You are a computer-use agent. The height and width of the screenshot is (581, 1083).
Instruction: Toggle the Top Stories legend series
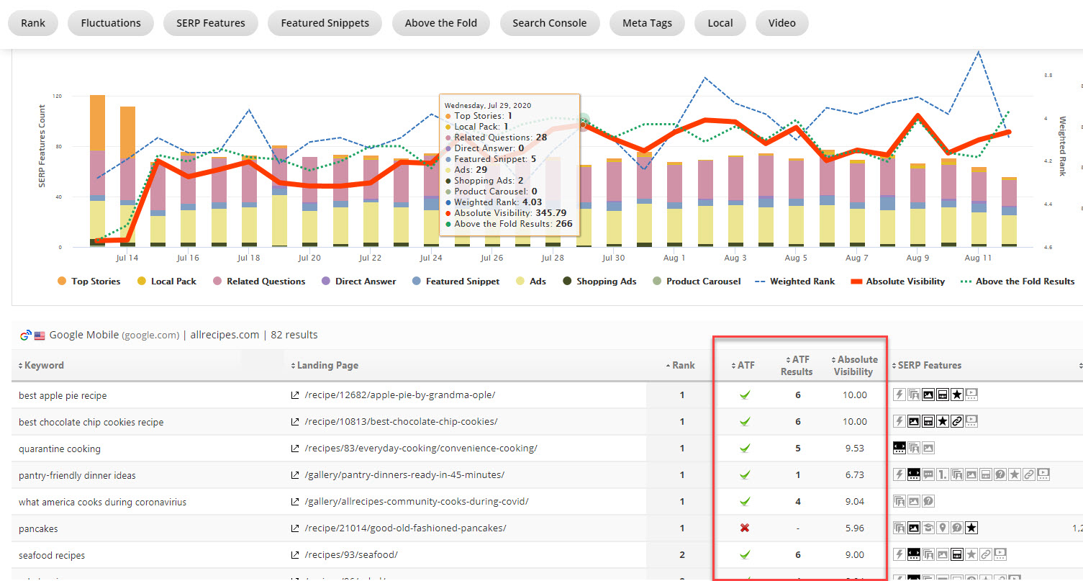click(x=89, y=282)
